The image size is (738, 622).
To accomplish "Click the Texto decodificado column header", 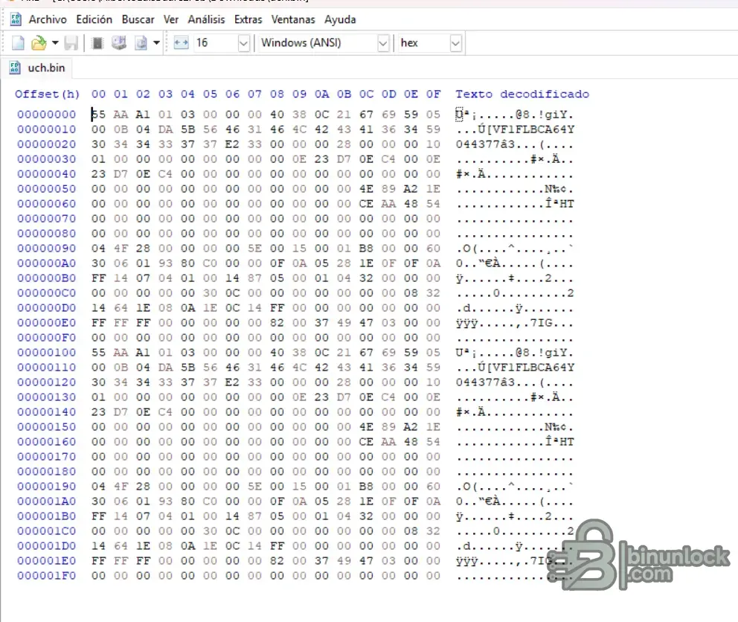I will point(522,94).
